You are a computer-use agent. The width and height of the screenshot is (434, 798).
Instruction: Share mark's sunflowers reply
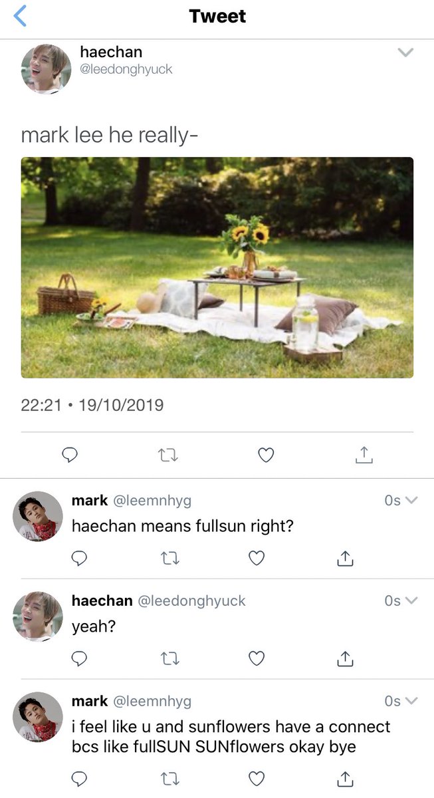(x=344, y=779)
